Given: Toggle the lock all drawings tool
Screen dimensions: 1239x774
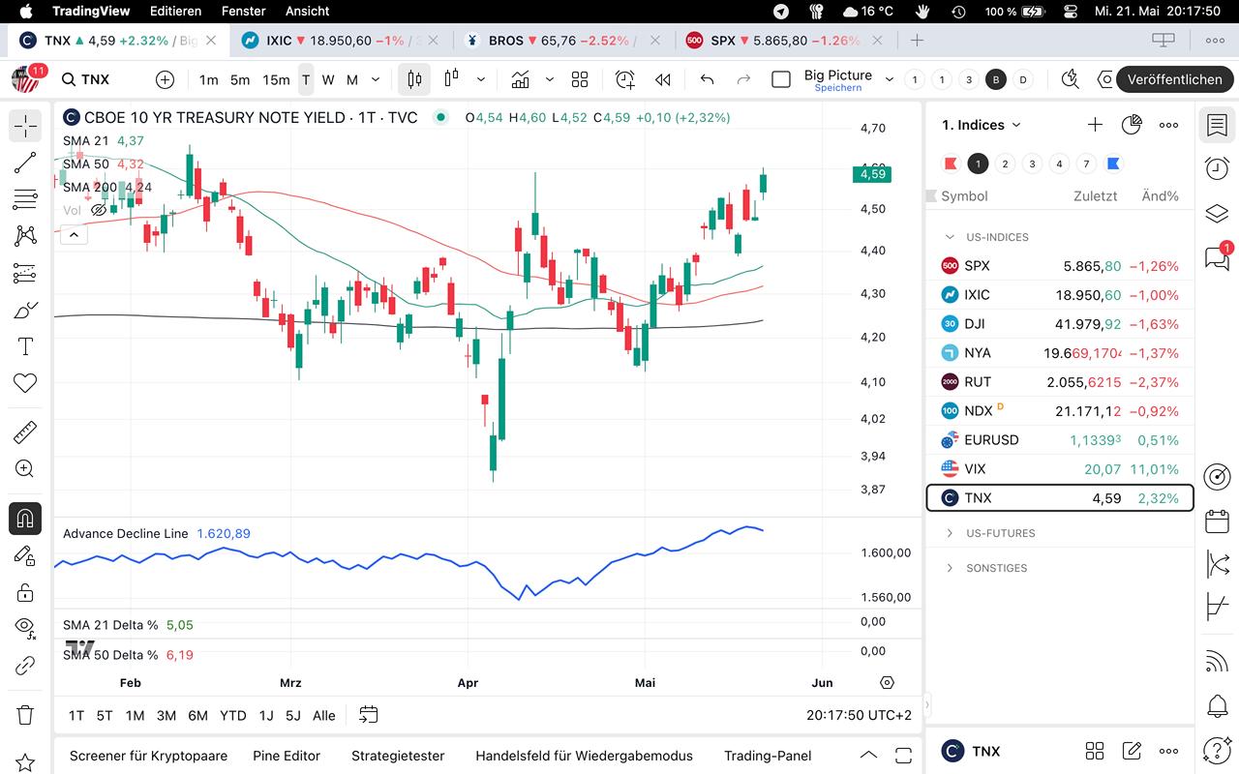Looking at the screenshot, I should point(25,592).
